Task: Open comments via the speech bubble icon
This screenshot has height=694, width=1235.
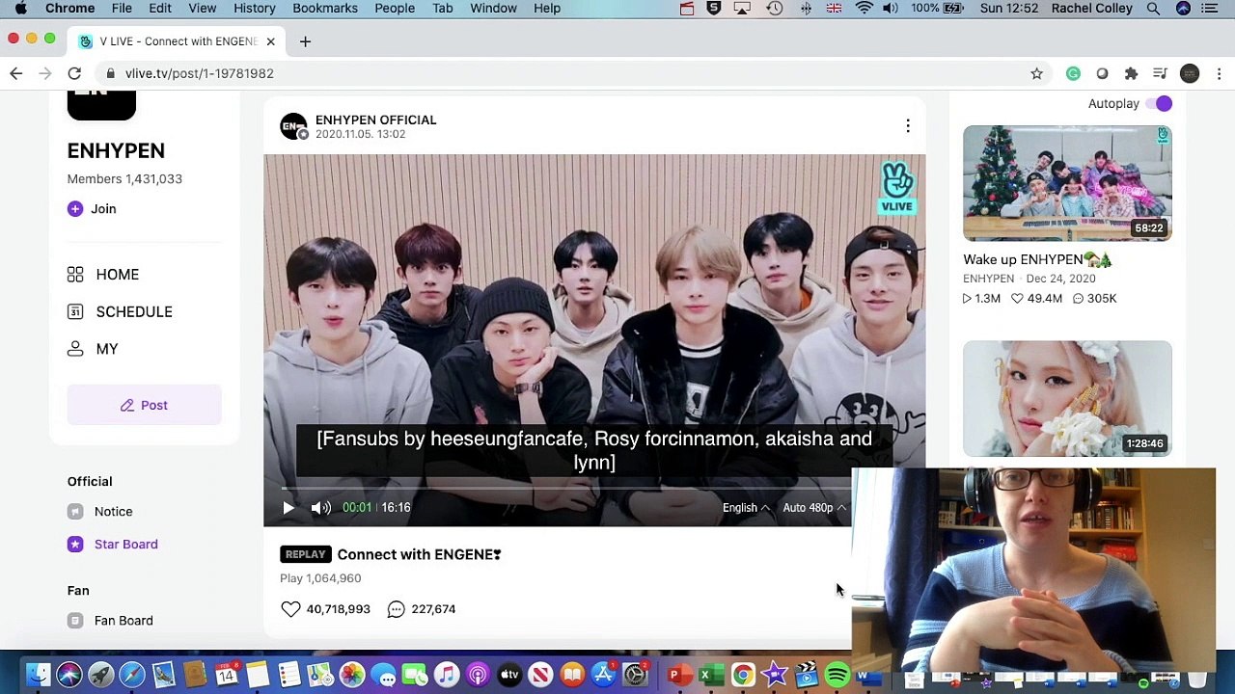Action: (x=396, y=609)
